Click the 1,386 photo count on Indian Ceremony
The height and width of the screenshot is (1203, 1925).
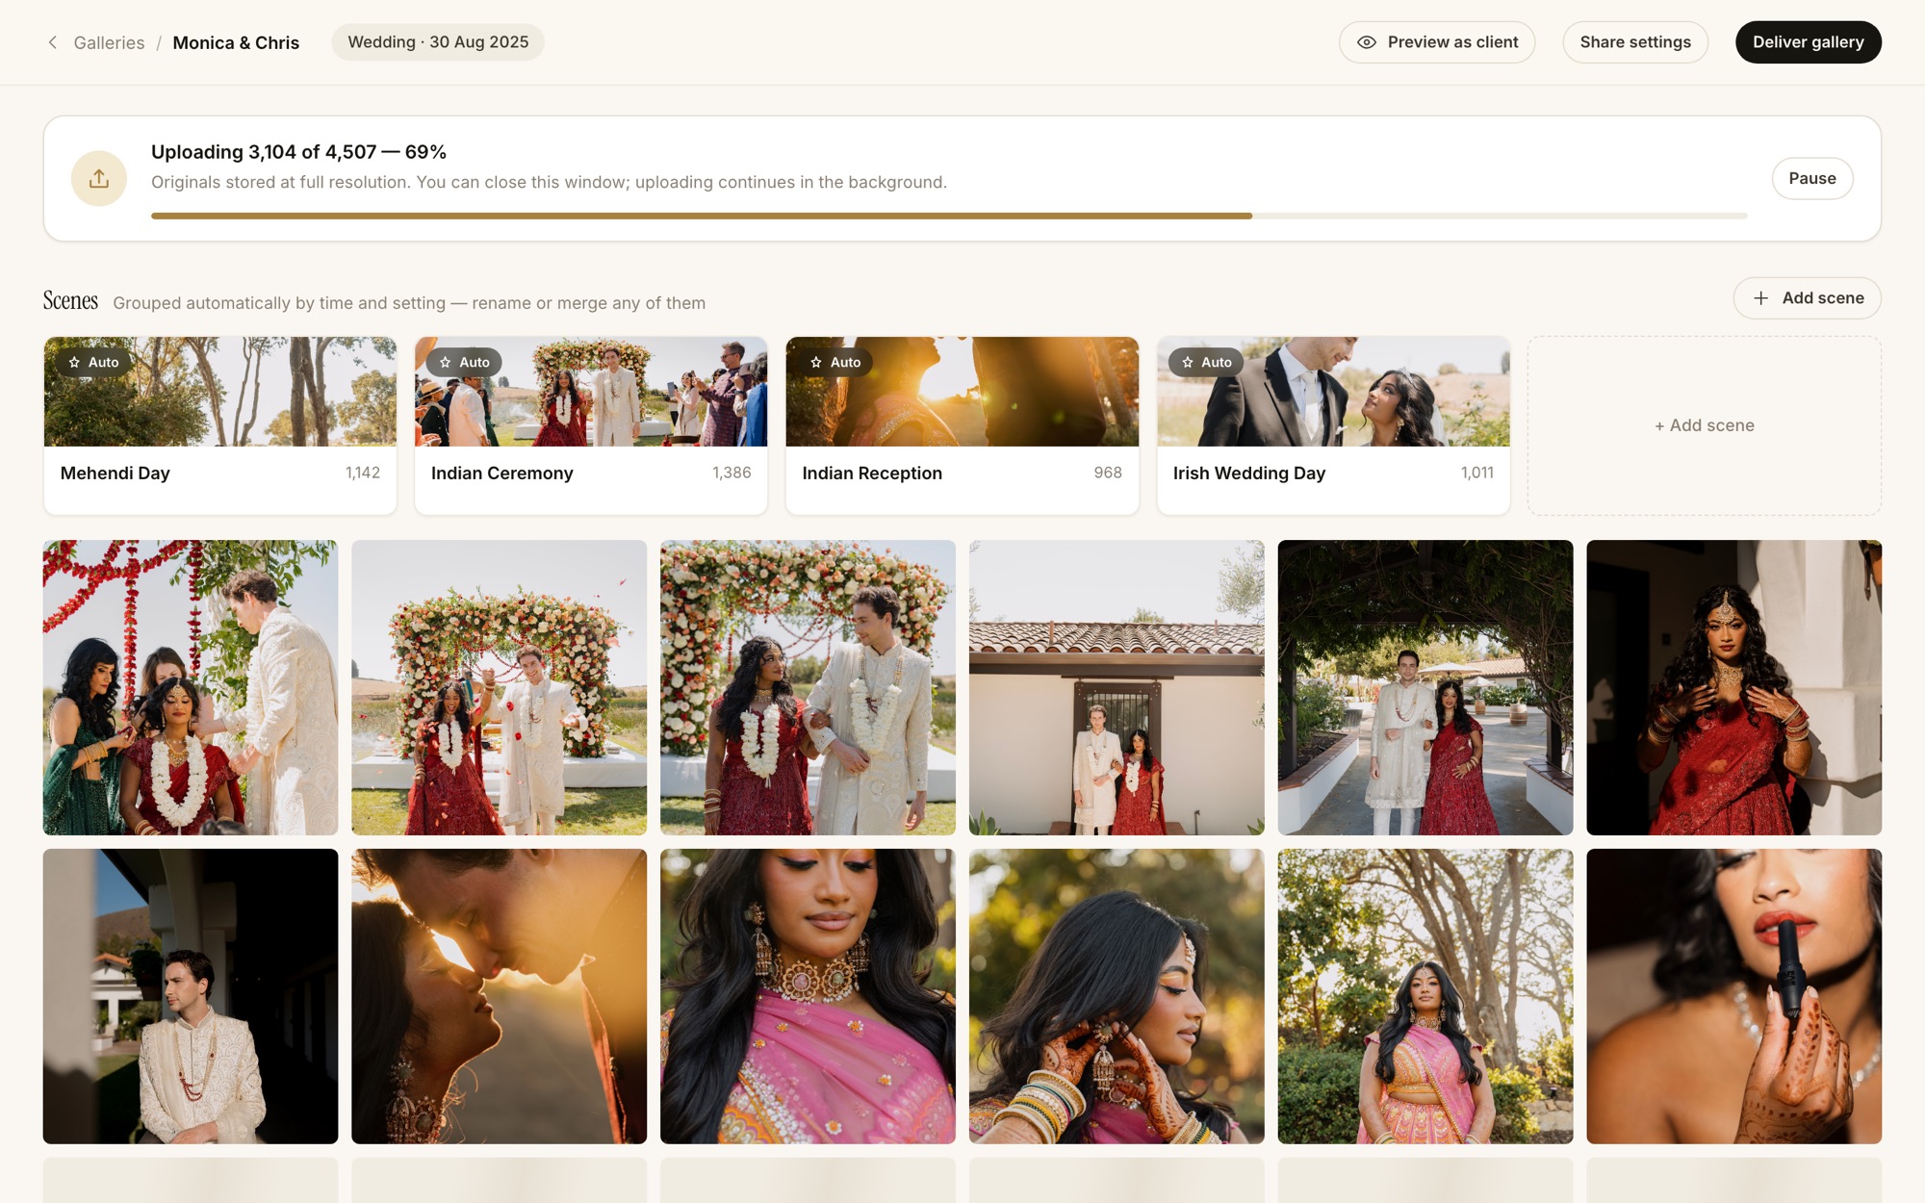click(x=731, y=473)
